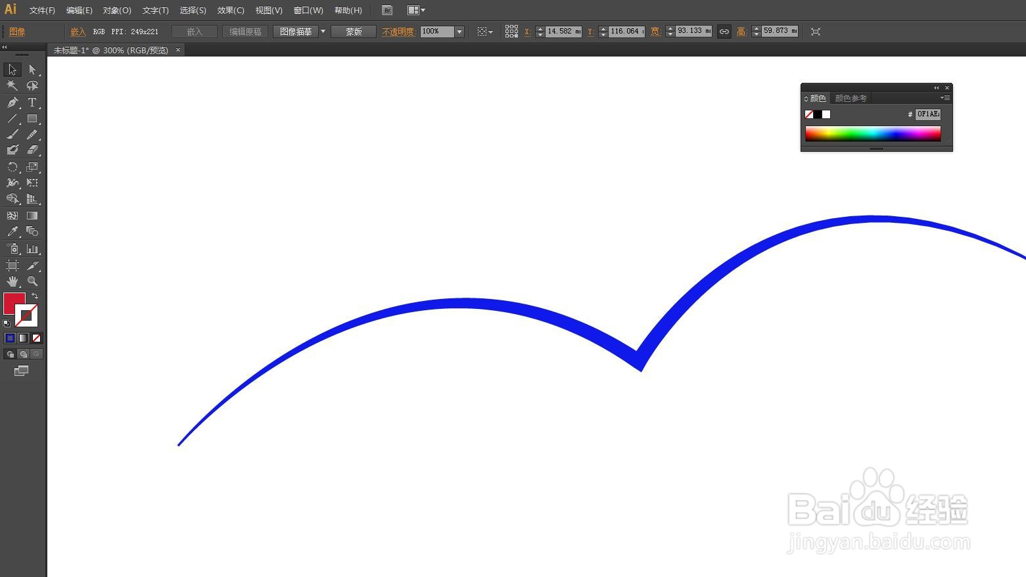Enable Draw Inside mode
1026x577 pixels.
tap(36, 354)
